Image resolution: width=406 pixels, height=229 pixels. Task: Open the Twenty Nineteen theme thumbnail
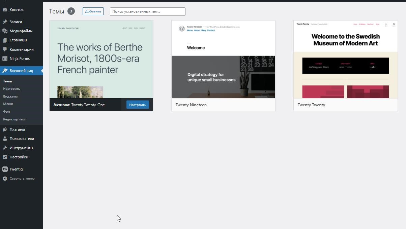[x=223, y=59]
